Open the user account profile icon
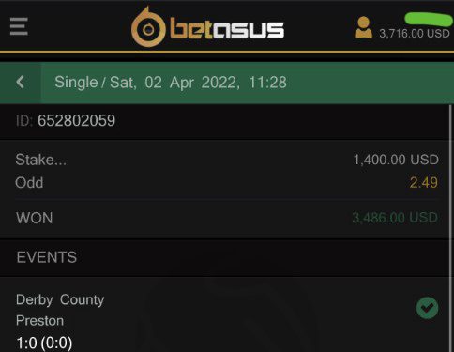 click(363, 27)
